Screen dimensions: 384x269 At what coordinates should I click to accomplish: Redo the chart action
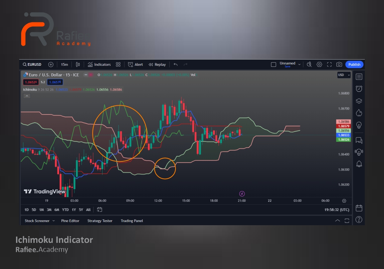tap(185, 65)
